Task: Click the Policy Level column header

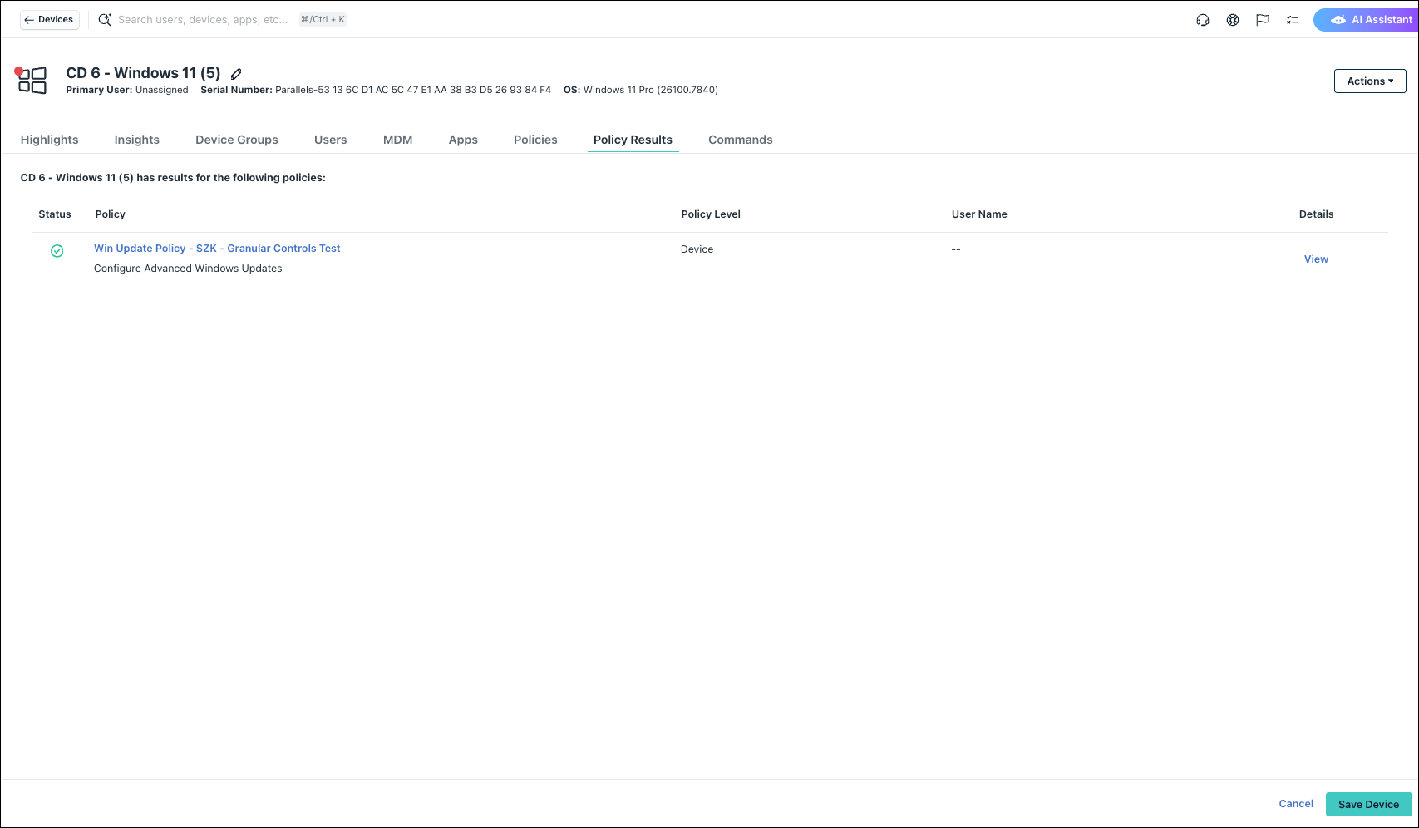Action: pyautogui.click(x=711, y=214)
